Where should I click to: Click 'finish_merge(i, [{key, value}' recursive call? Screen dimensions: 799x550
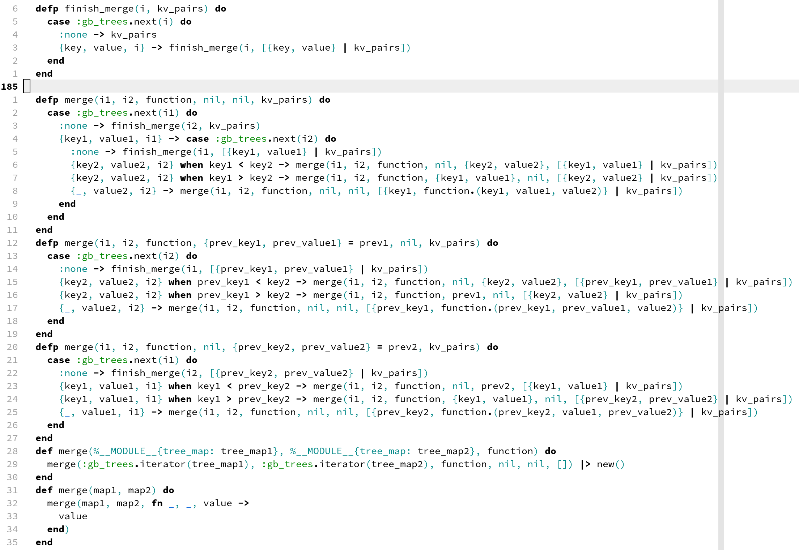[252, 48]
